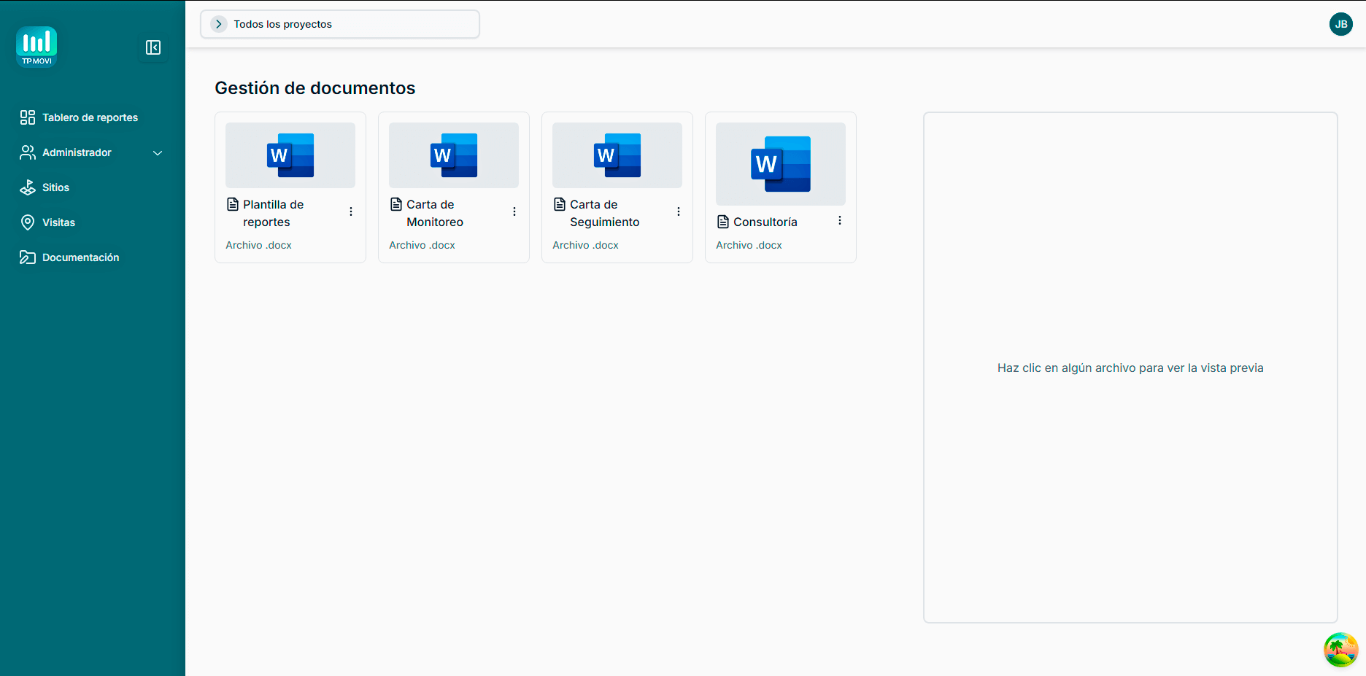Image resolution: width=1366 pixels, height=676 pixels.
Task: Click the palm tree badge in the corner
Action: [x=1340, y=649]
